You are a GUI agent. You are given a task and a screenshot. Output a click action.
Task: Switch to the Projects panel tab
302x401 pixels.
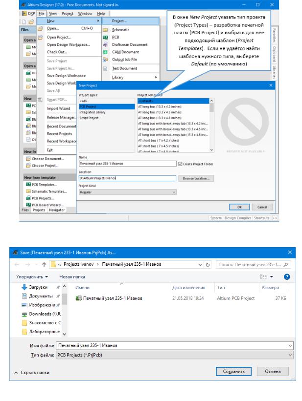[x=39, y=210]
